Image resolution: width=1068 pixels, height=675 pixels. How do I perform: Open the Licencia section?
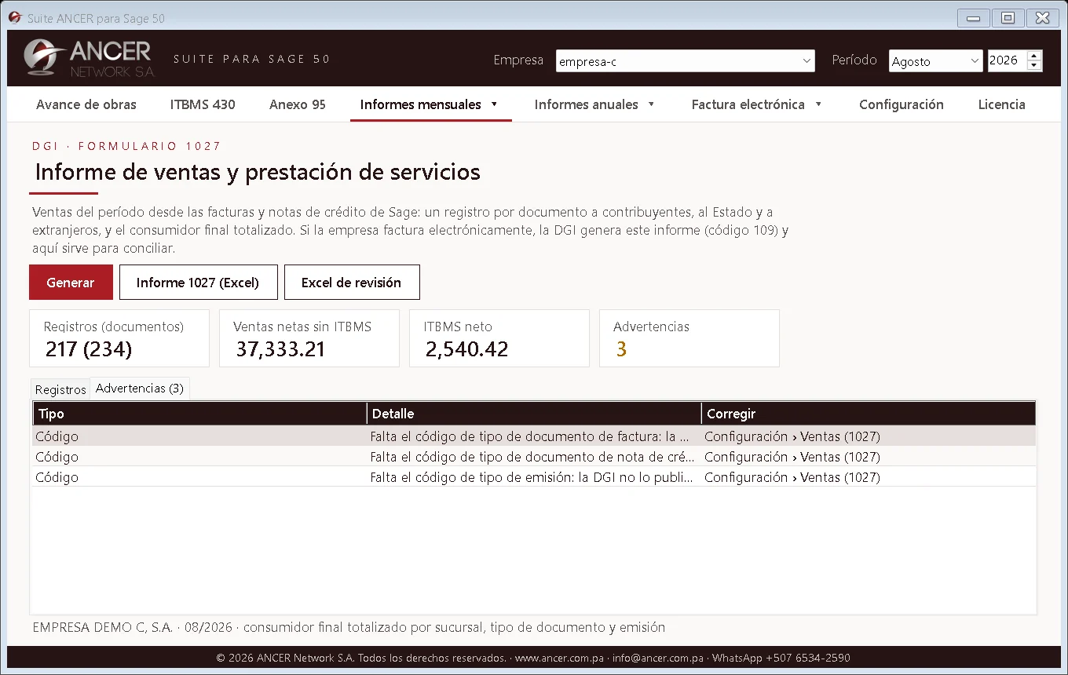(1002, 104)
